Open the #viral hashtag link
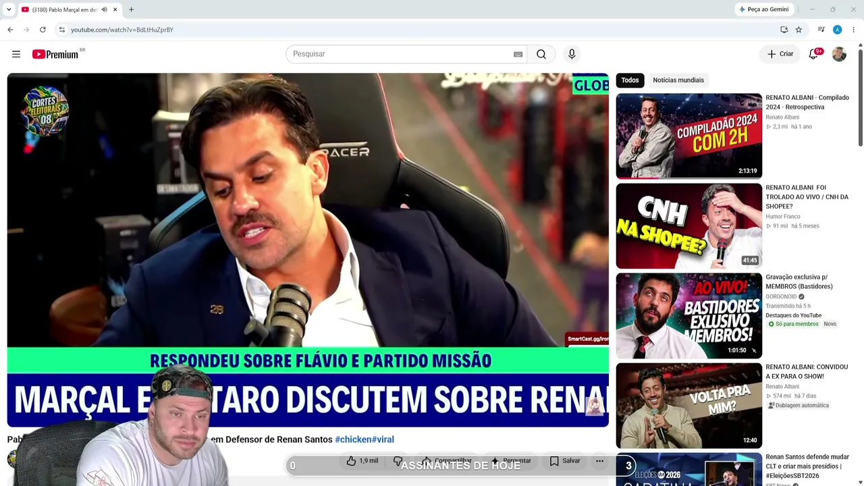This screenshot has width=864, height=486. coord(383,439)
